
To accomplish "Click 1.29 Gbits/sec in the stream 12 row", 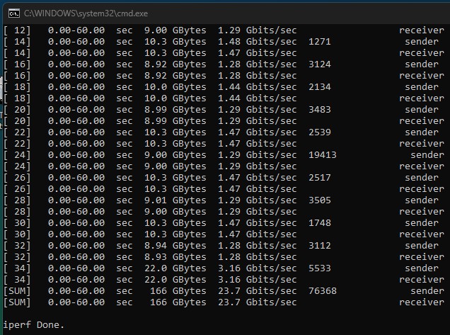I will [257, 30].
